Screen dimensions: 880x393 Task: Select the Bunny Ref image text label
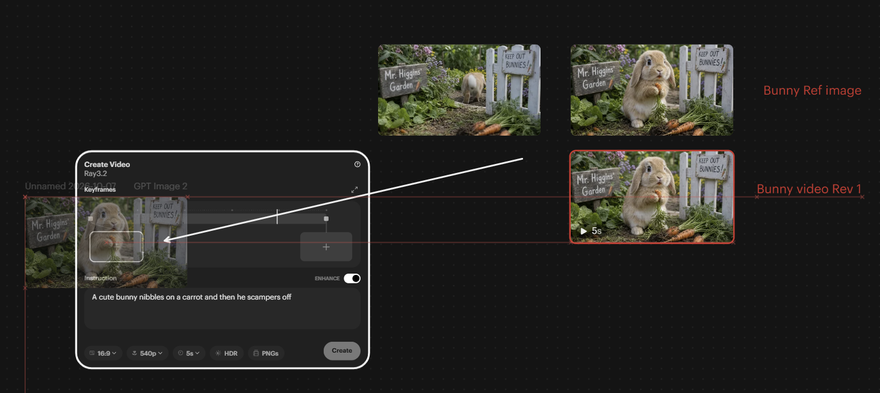[812, 91]
